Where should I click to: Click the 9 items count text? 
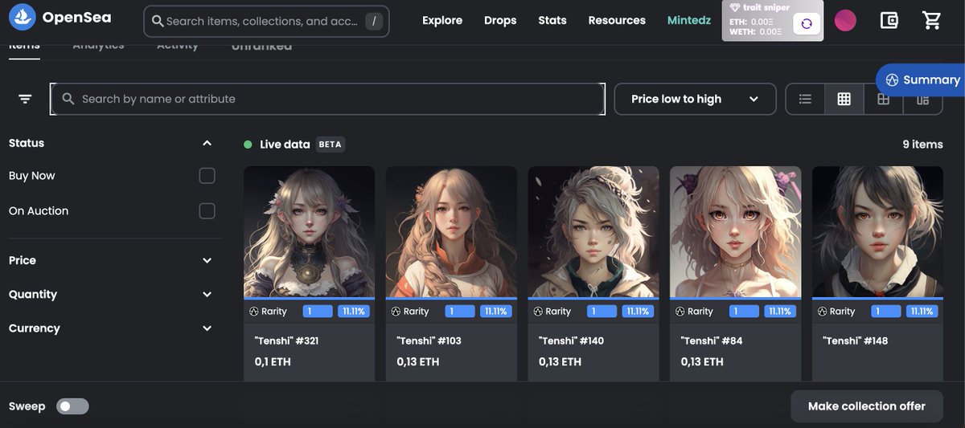(922, 145)
